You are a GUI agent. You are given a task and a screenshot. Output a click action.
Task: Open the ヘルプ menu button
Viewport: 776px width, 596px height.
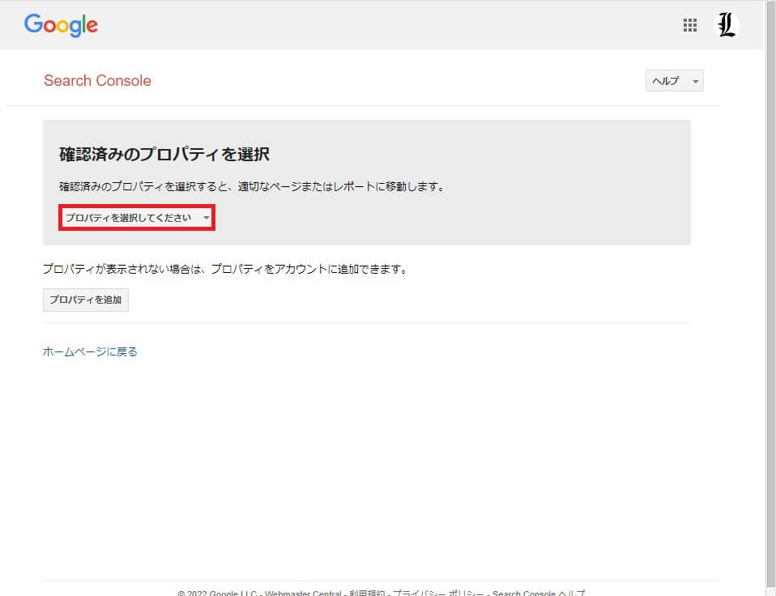point(667,81)
